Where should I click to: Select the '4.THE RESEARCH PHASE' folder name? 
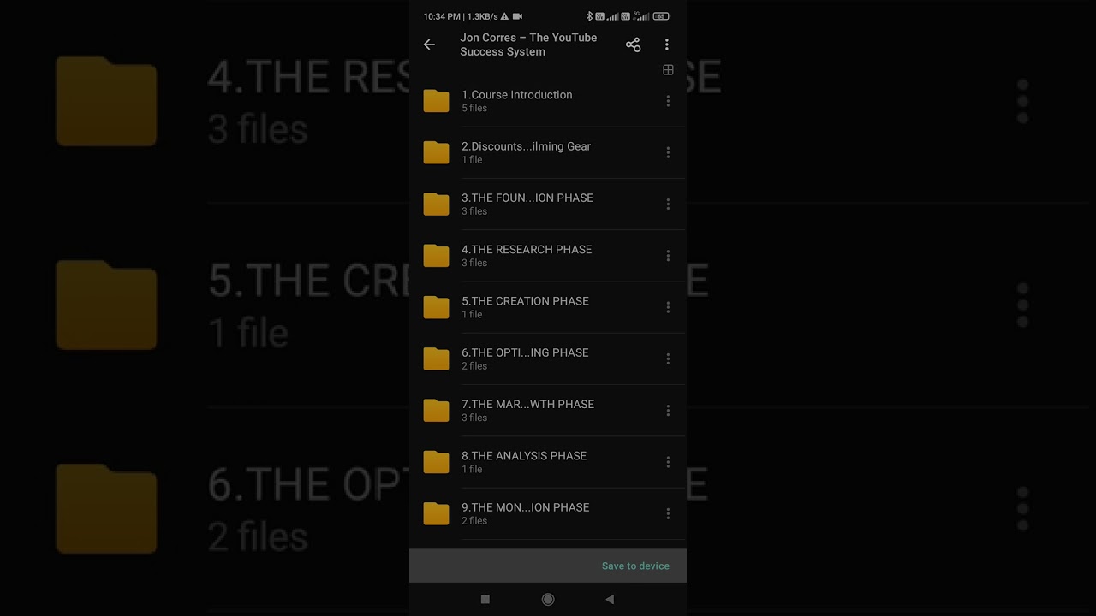click(x=527, y=250)
